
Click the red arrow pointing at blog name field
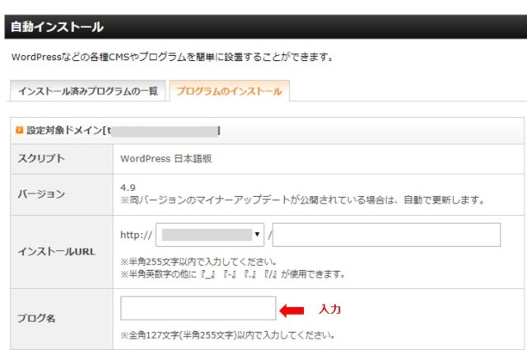point(292,310)
